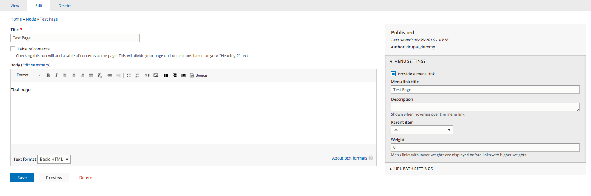
Task: Insert a bulleted list
Action: (x=129, y=75)
